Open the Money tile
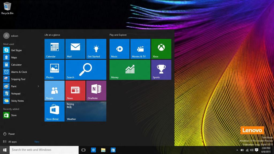 pos(130,70)
